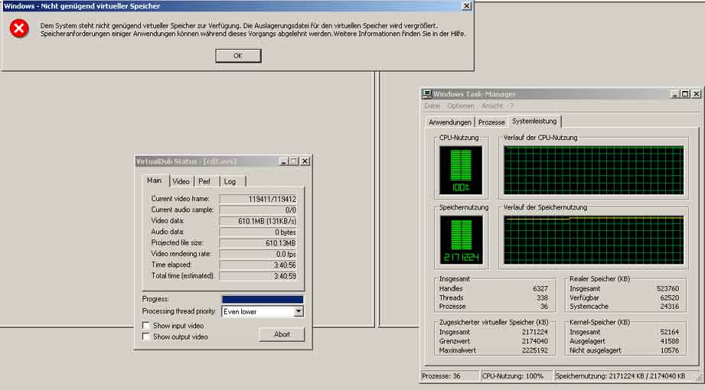Click the Maximalwert value 2225192
The image size is (705, 390).
click(x=535, y=350)
